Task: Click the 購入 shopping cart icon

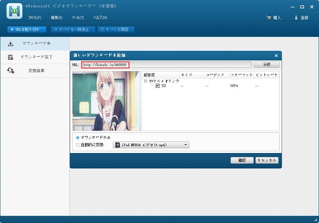Action: 268,18
